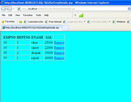Screen dimensions: 131x102
Task: Click the cell with EMPNO 45
Action: (x=9, y=48)
